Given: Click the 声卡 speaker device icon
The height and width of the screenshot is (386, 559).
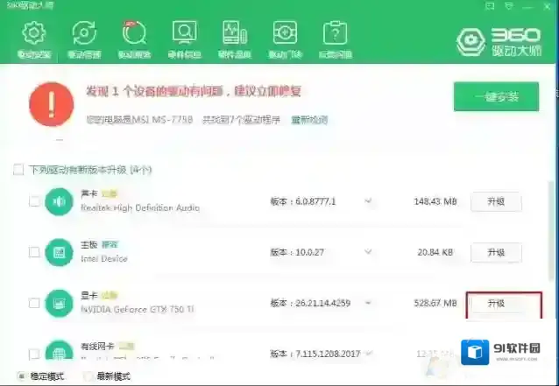Looking at the screenshot, I should (60, 202).
